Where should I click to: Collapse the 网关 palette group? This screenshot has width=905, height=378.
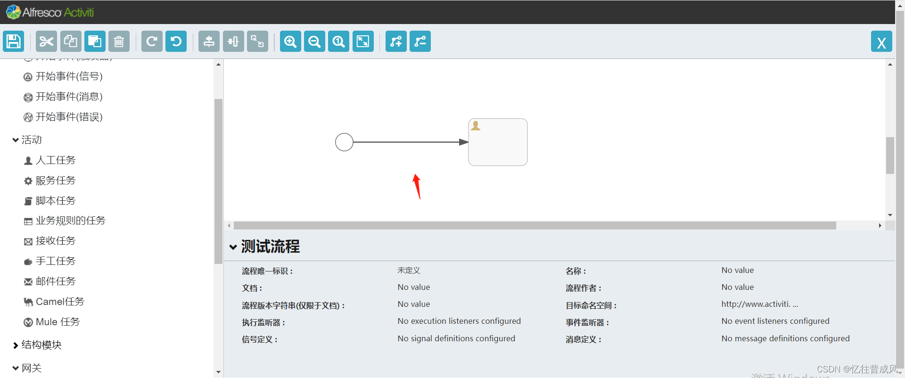tap(27, 368)
